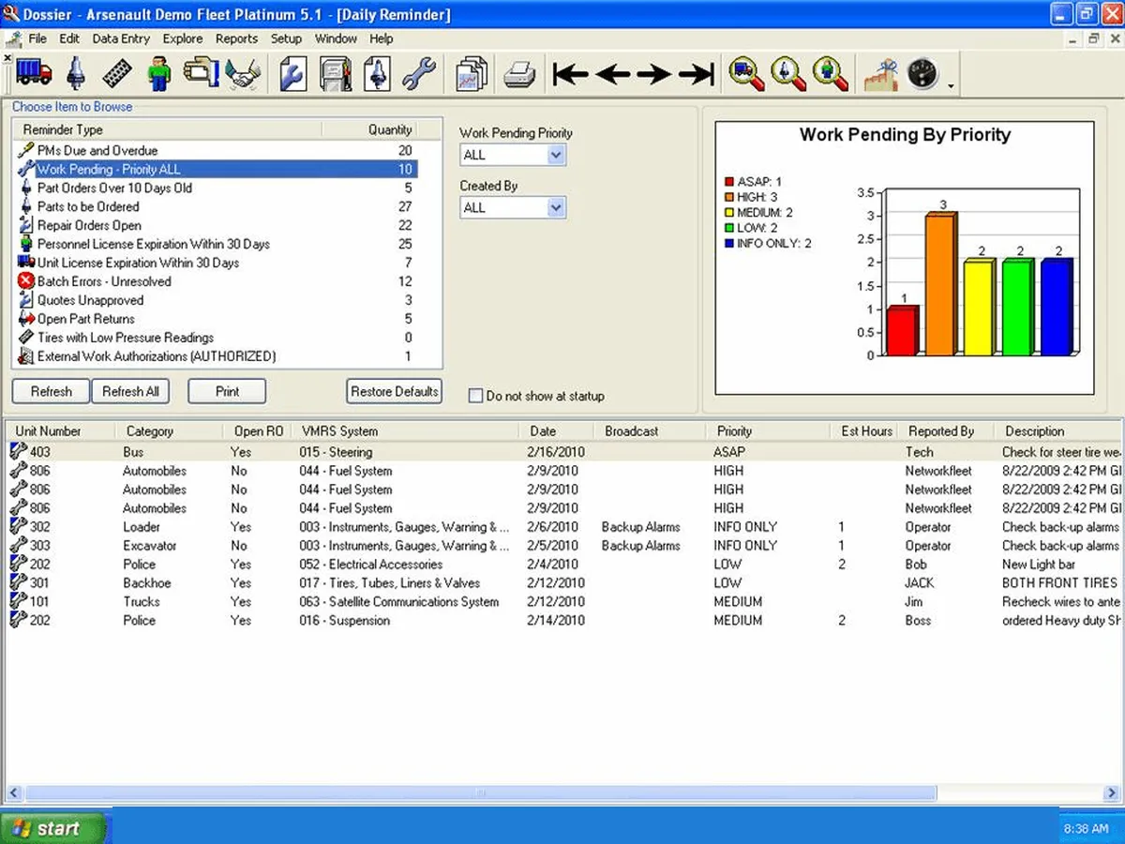The image size is (1125, 844).
Task: Jump to first record arrow
Action: (x=570, y=74)
